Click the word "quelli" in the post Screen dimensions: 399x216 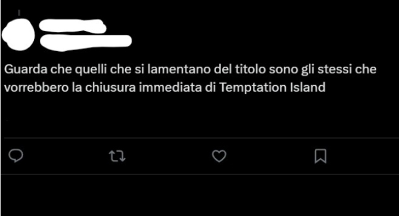(91, 69)
